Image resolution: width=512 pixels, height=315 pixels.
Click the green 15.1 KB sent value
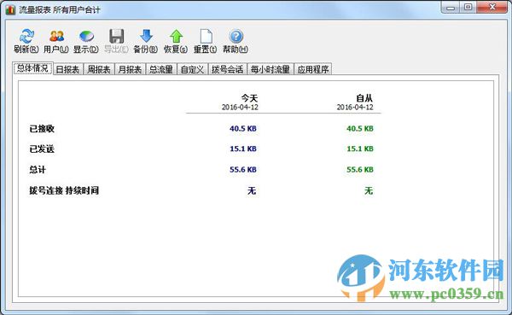(x=360, y=149)
